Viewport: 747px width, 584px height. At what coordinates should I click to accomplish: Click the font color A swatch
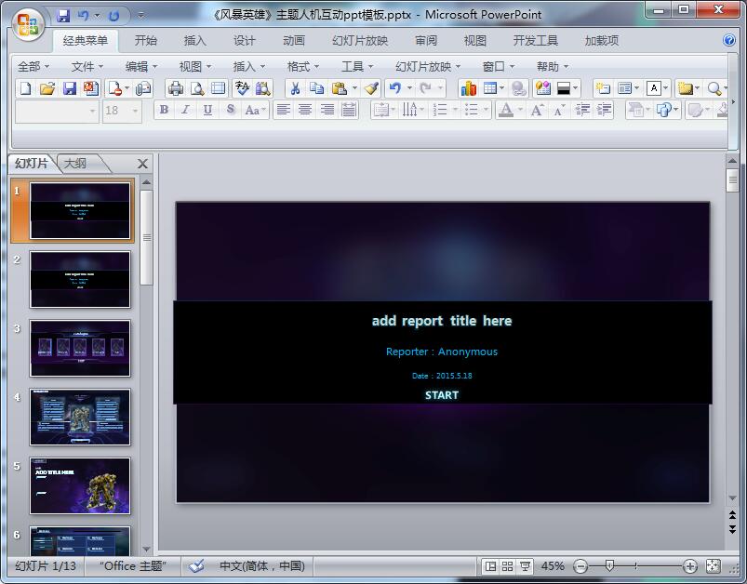pyautogui.click(x=506, y=110)
